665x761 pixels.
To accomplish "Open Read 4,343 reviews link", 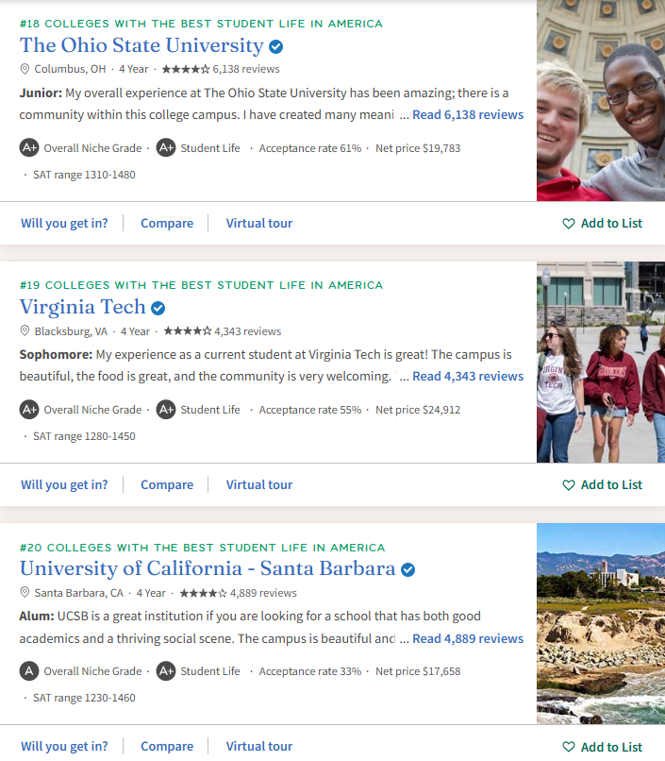I will [x=468, y=376].
